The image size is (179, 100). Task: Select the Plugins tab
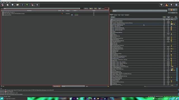pos(112,15)
